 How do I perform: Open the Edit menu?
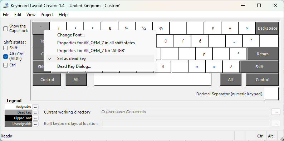(x=18, y=15)
